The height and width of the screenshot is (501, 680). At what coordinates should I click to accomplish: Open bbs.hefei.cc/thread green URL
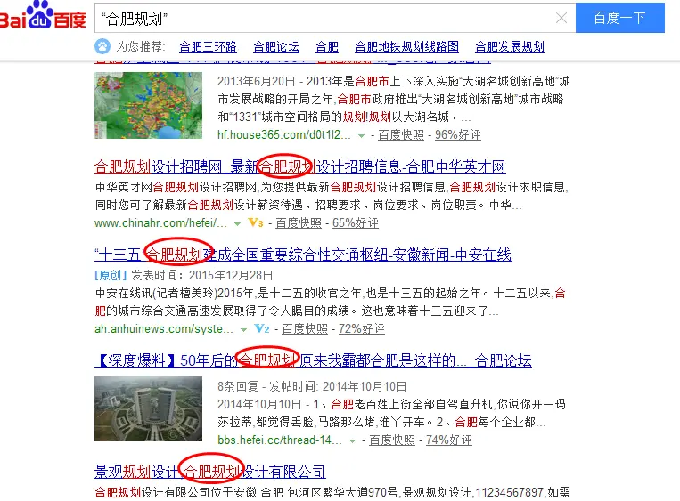[x=280, y=440]
